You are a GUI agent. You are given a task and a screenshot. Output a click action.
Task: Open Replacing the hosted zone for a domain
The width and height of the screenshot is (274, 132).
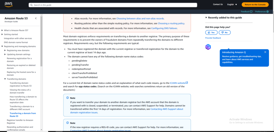(x=21, y=74)
